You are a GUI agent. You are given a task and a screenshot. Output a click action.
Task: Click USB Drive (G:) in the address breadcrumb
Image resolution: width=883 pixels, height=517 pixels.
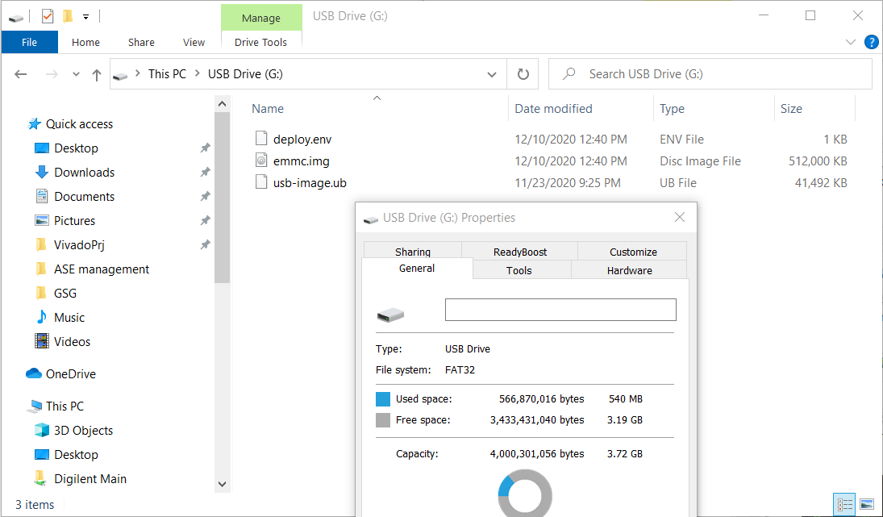click(245, 73)
